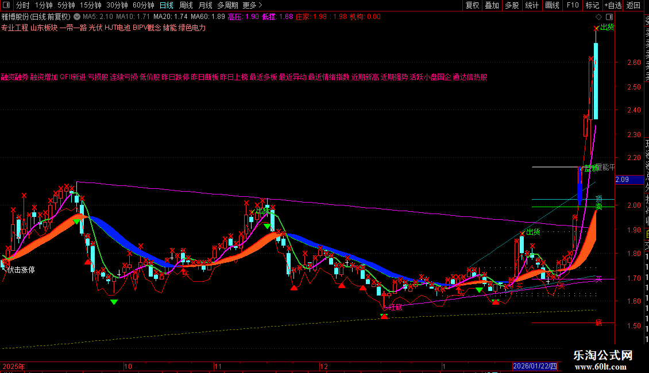Viewport: 649px width, 373px height.
Task: Click the red 底 line label
Action: pos(598,323)
